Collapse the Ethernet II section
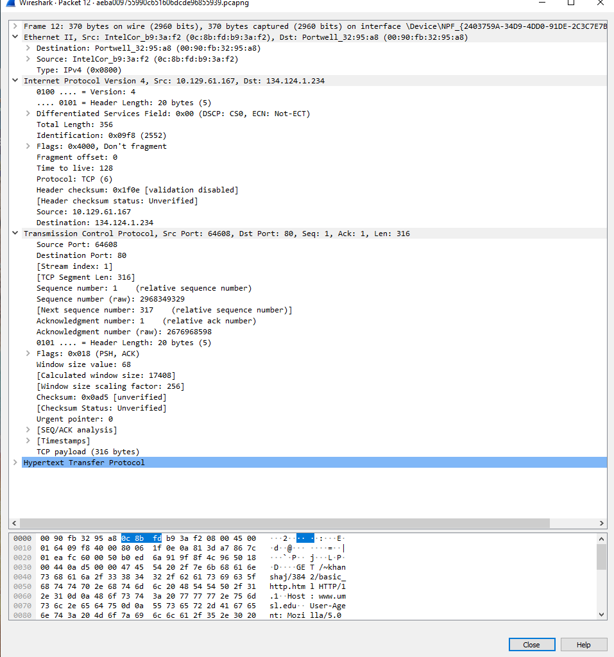This screenshot has height=657, width=614. 14,37
